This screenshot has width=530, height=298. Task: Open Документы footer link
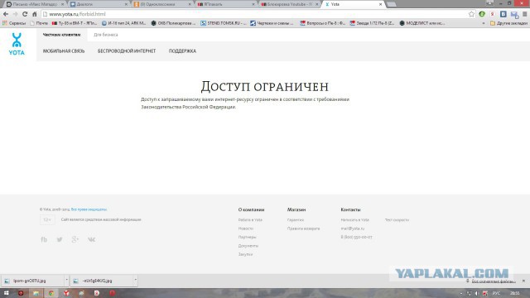(248, 246)
